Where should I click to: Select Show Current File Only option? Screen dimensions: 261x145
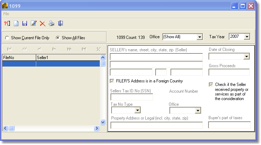coord(7,38)
